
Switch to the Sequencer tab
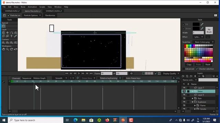[27, 78]
